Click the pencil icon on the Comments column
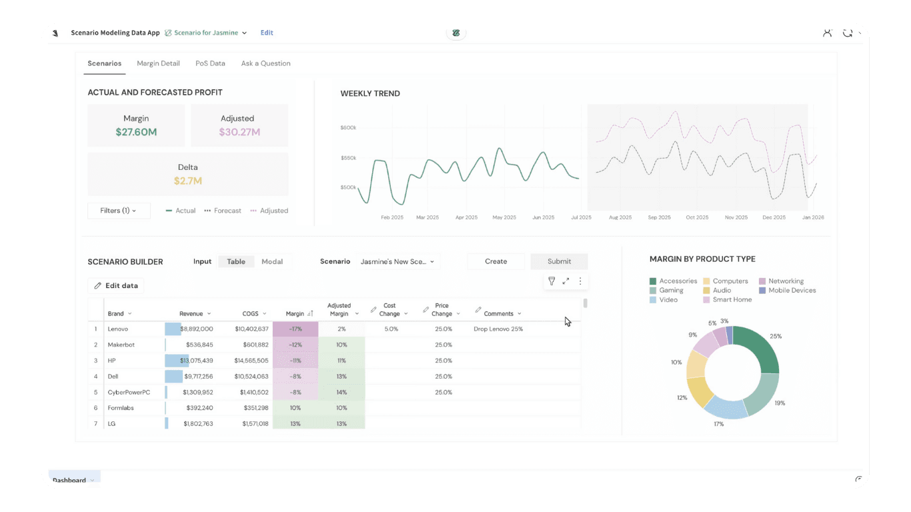The width and height of the screenshot is (911, 512). (x=478, y=309)
